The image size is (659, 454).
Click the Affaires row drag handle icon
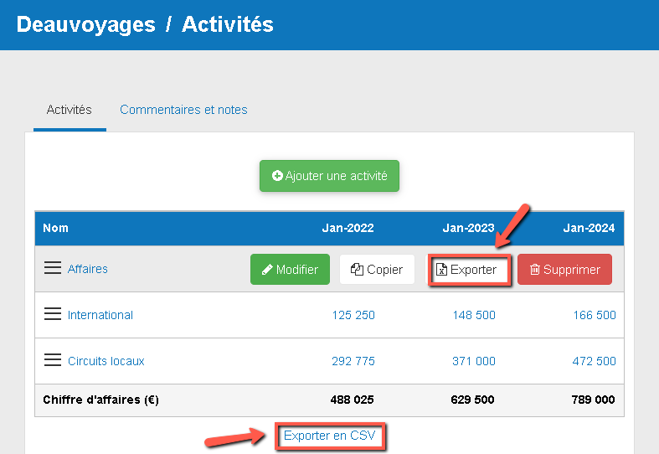point(53,268)
